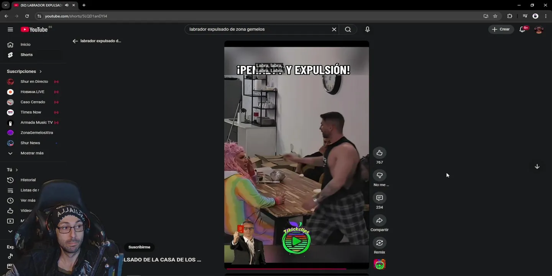This screenshot has width=552, height=276.
Task: Expand the Tú section header
Action: [x=12, y=170]
